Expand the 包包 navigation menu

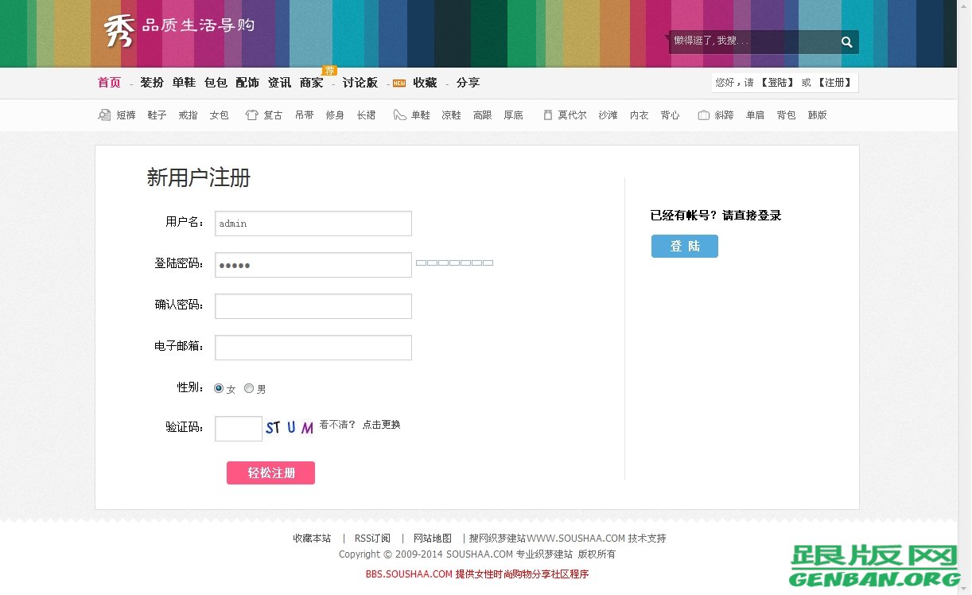point(215,82)
